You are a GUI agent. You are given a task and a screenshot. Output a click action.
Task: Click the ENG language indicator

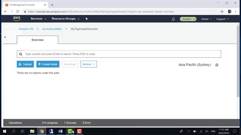(x=213, y=131)
